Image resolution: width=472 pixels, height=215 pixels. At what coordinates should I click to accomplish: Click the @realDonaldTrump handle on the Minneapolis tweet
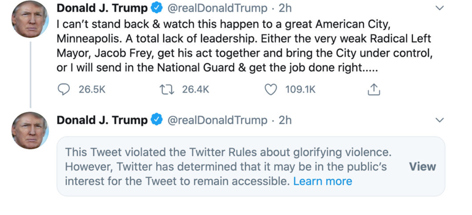pos(217,8)
